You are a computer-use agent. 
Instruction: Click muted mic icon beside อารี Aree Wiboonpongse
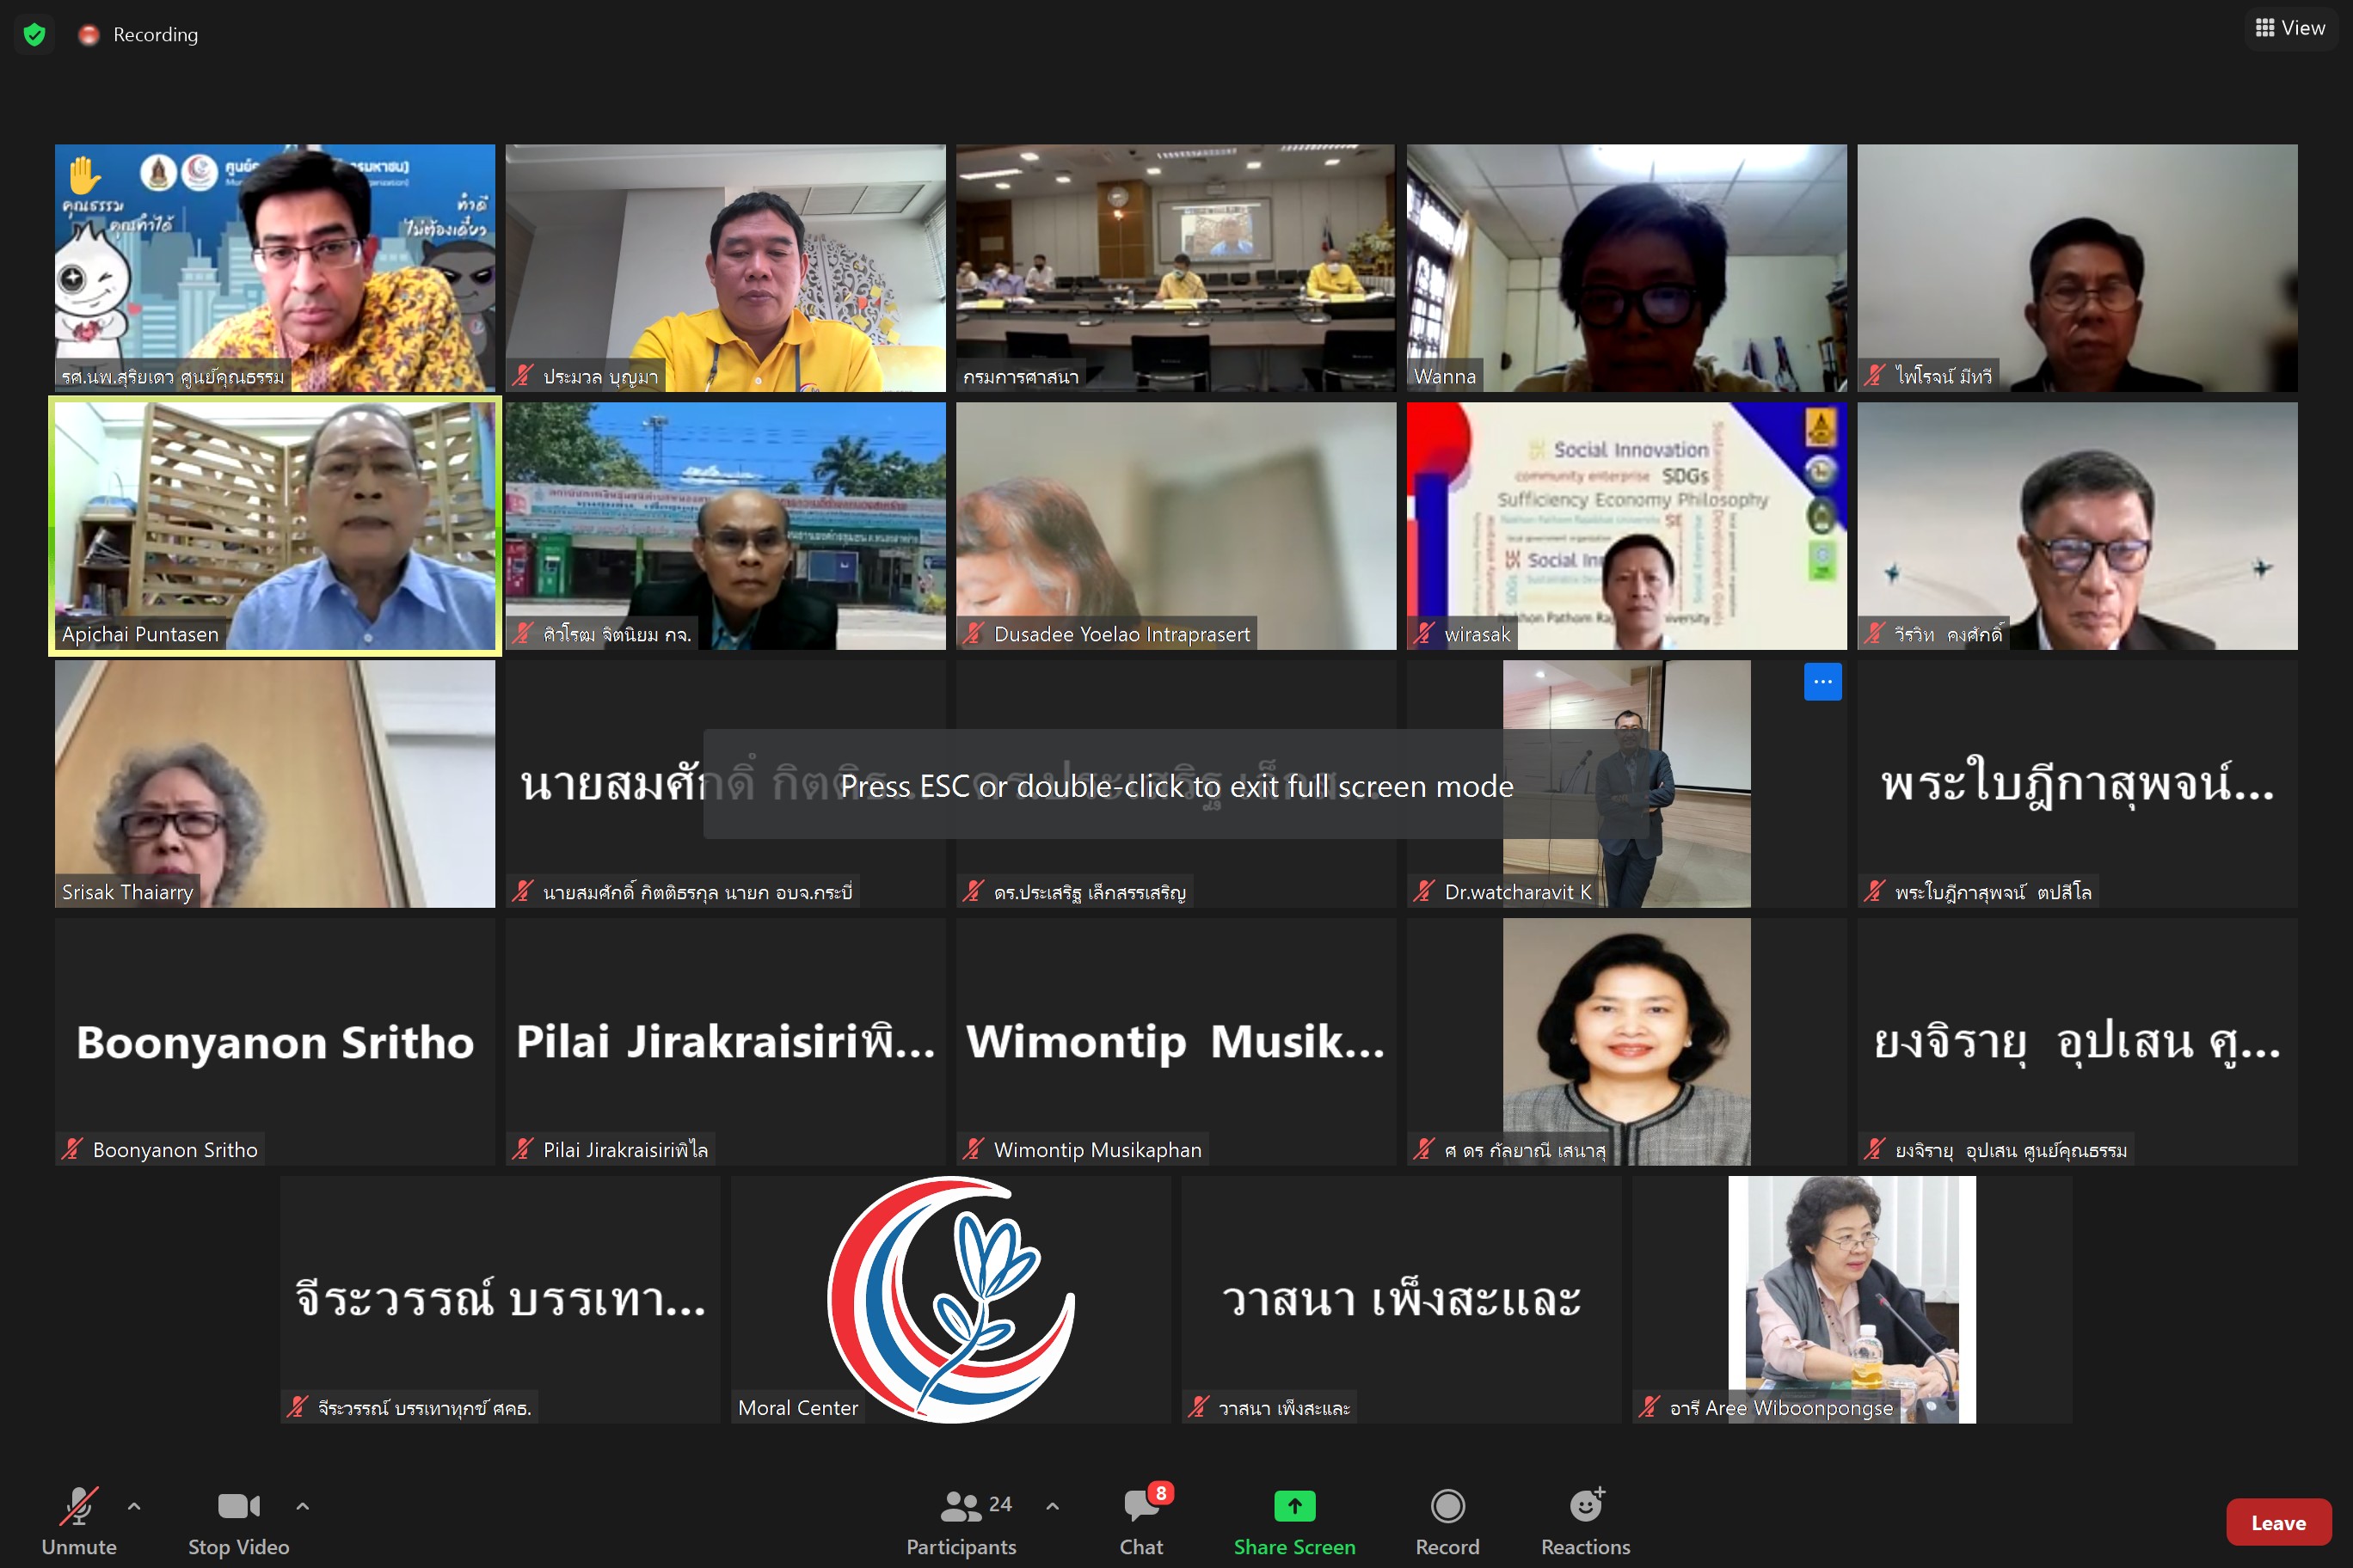click(x=1650, y=1408)
